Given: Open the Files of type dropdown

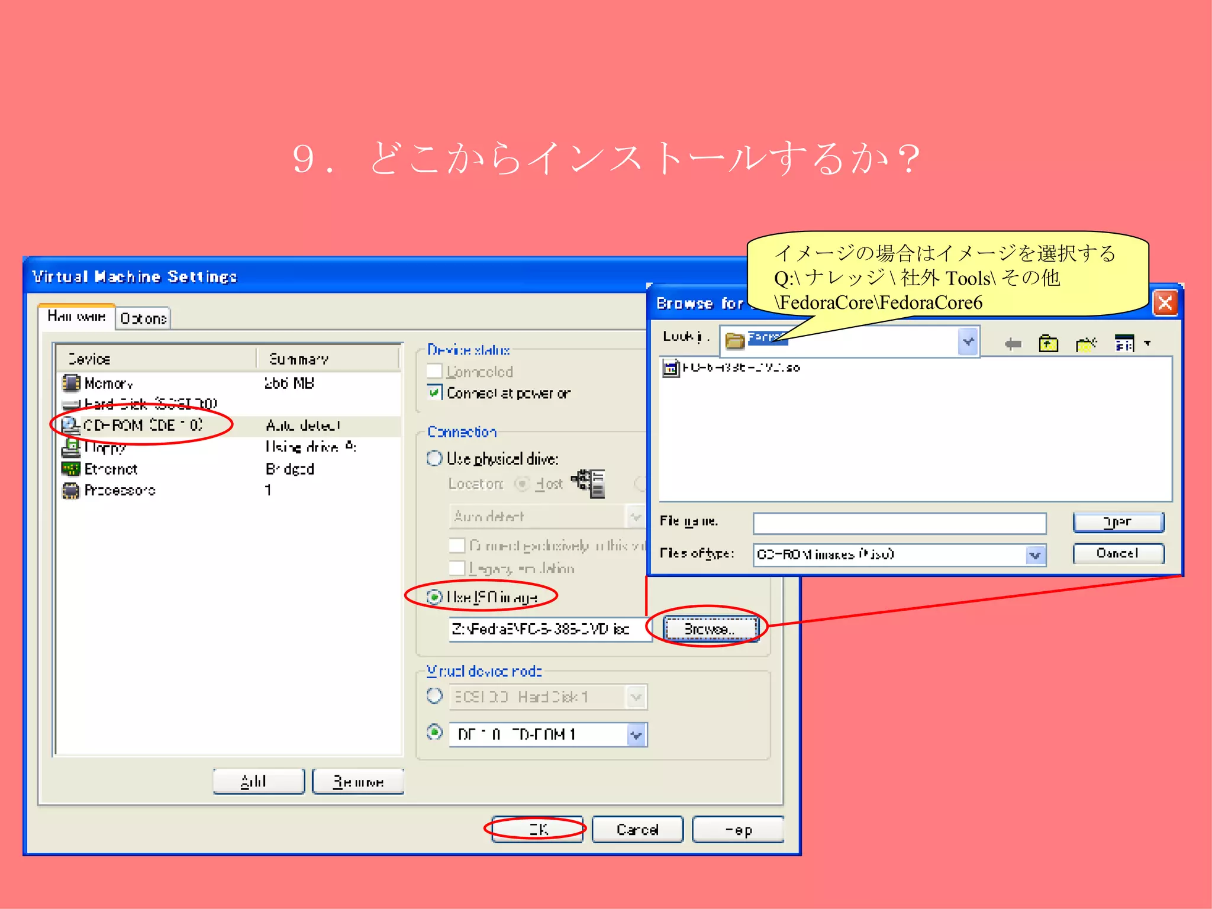Looking at the screenshot, I should pyautogui.click(x=1034, y=555).
